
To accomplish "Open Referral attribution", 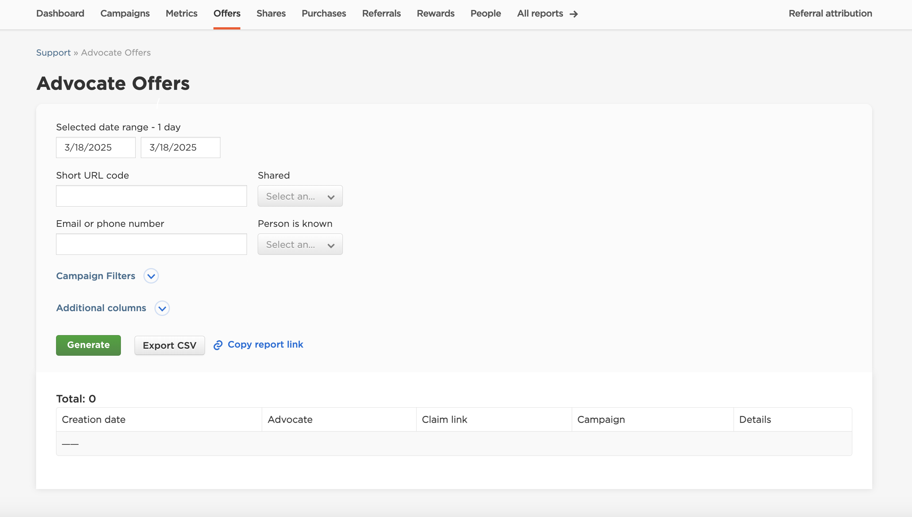I will (830, 13).
